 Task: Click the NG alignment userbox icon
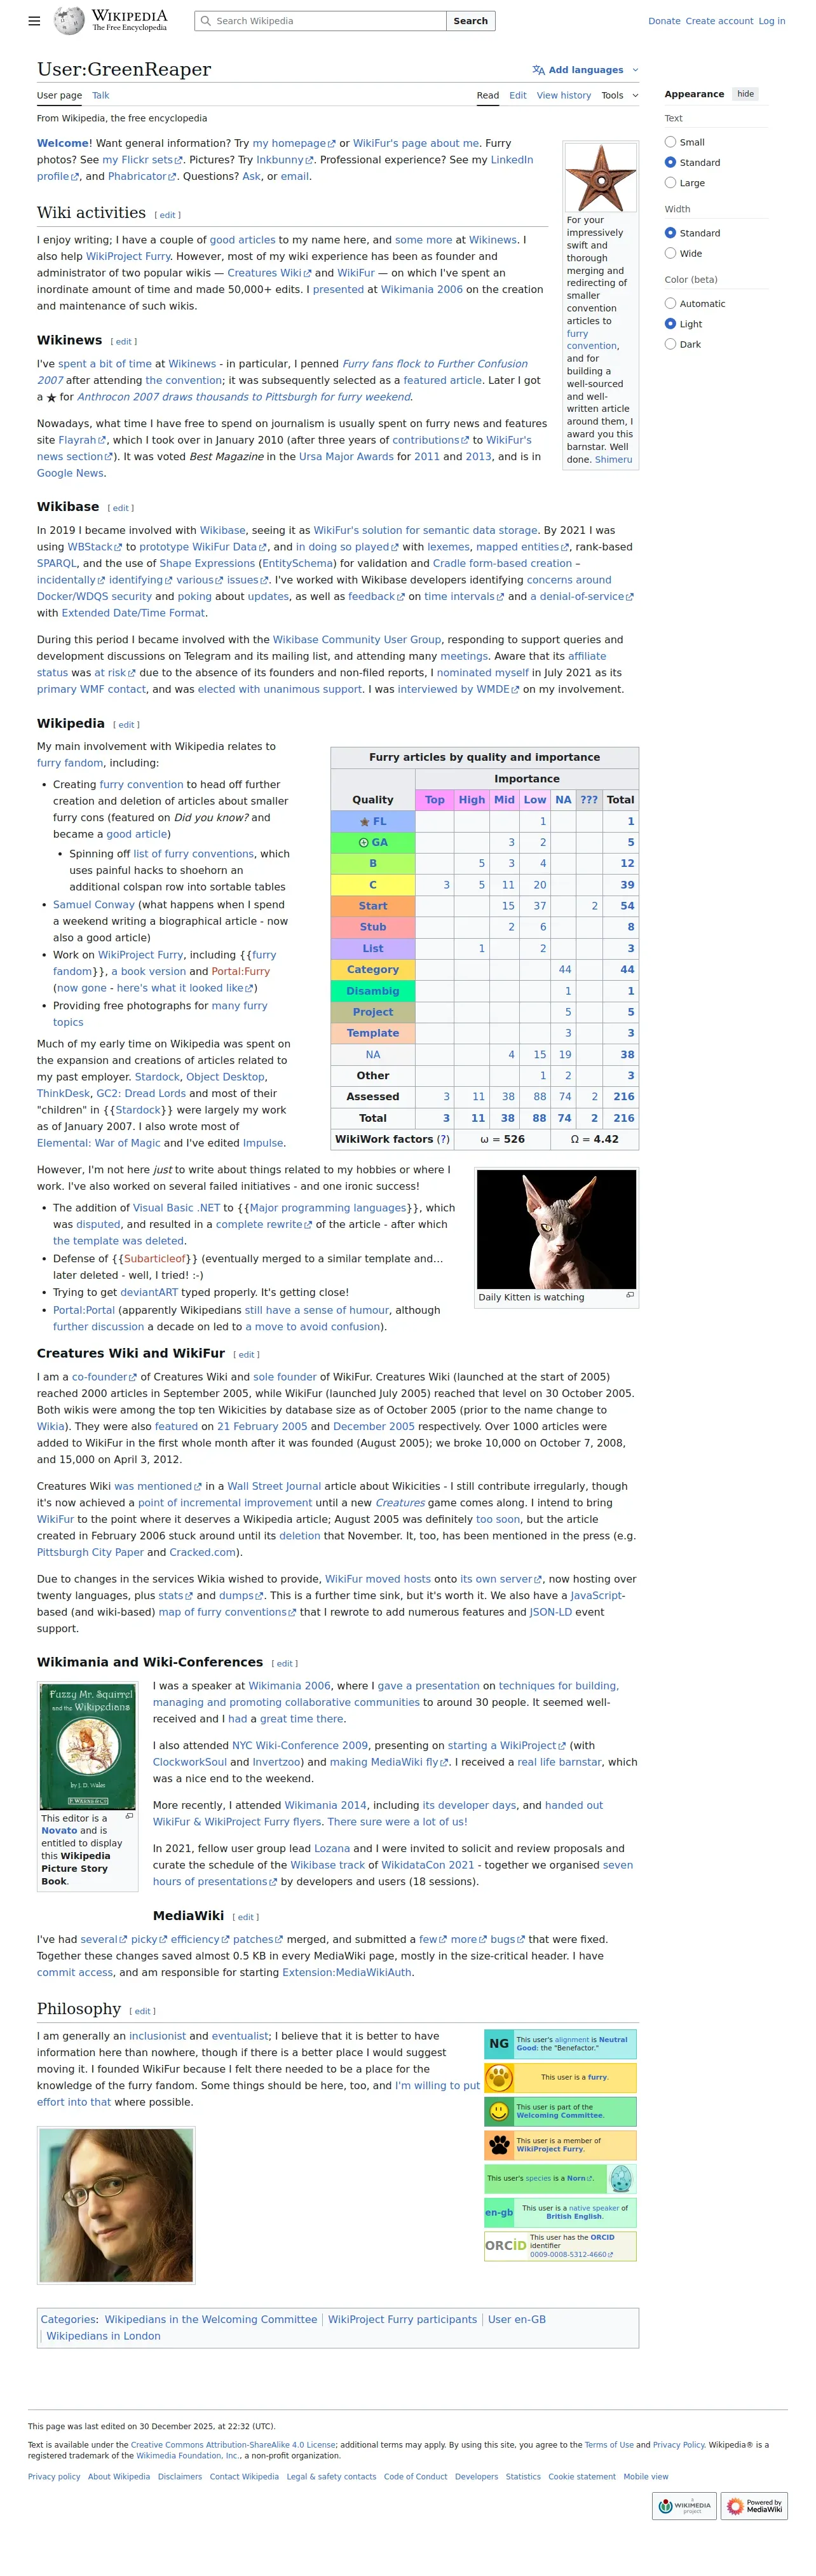[x=499, y=2044]
